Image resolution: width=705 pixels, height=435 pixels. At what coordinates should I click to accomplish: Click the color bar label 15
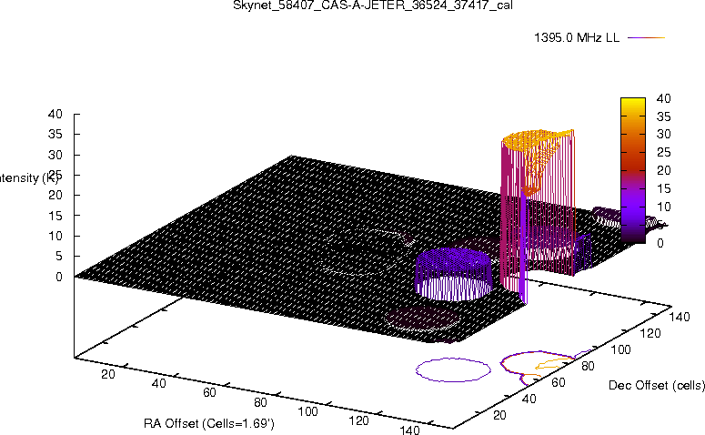664,188
